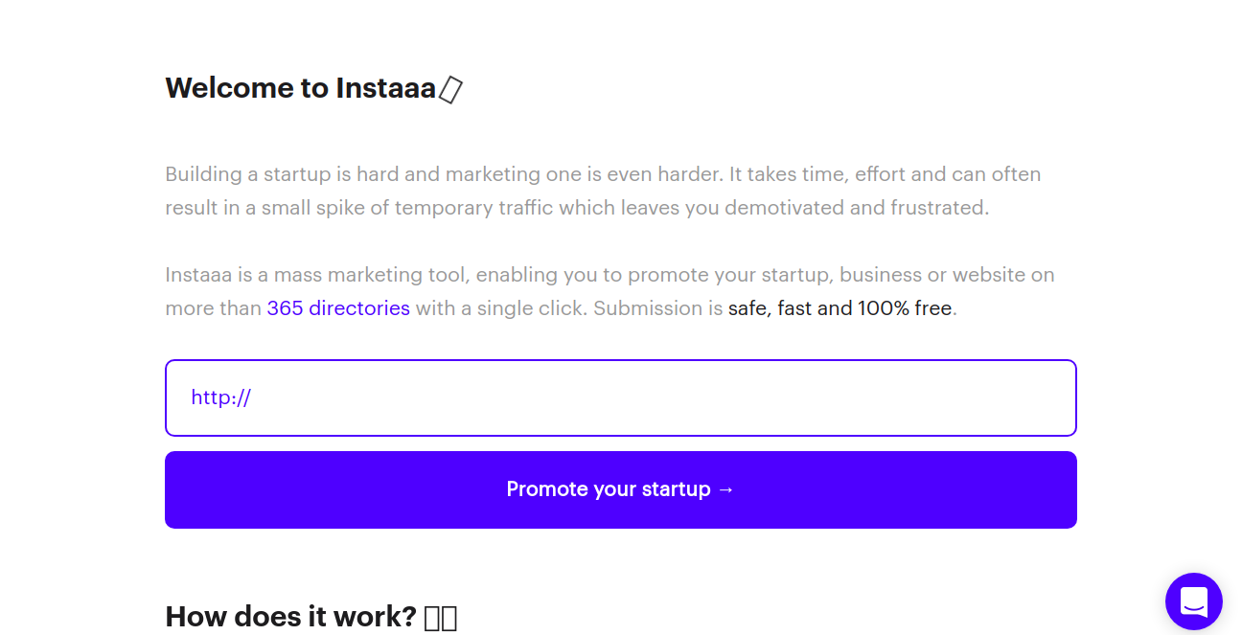Click the highlighted text "safe, fast and 100% free"
The width and height of the screenshot is (1242, 635).
pos(839,308)
